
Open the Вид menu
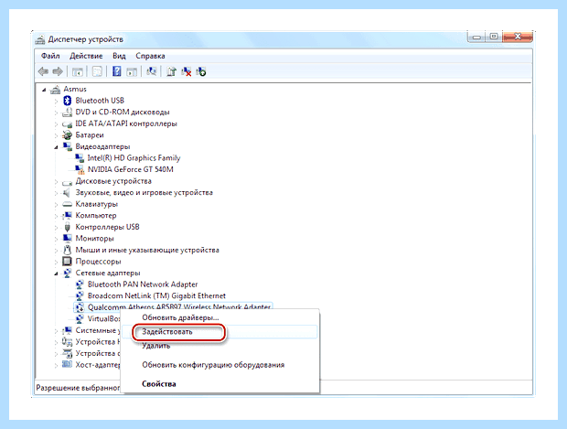119,56
